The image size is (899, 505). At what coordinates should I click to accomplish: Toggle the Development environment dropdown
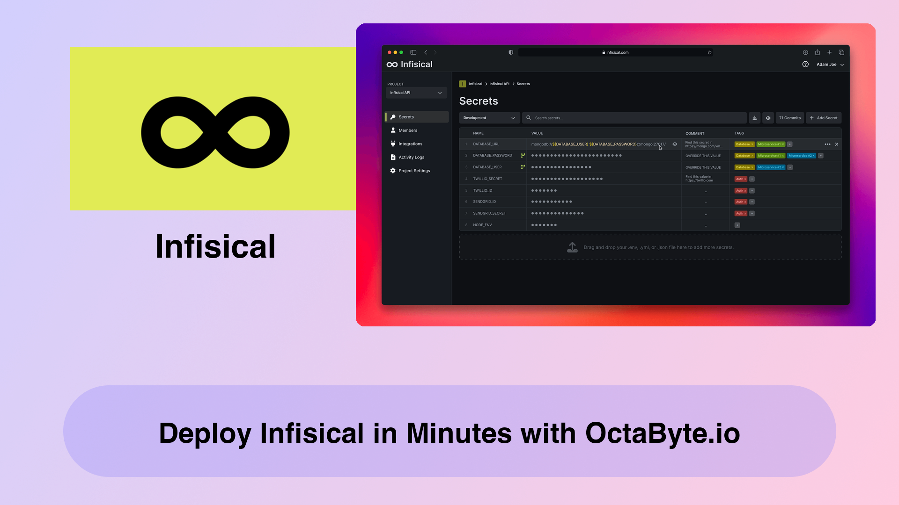tap(488, 118)
